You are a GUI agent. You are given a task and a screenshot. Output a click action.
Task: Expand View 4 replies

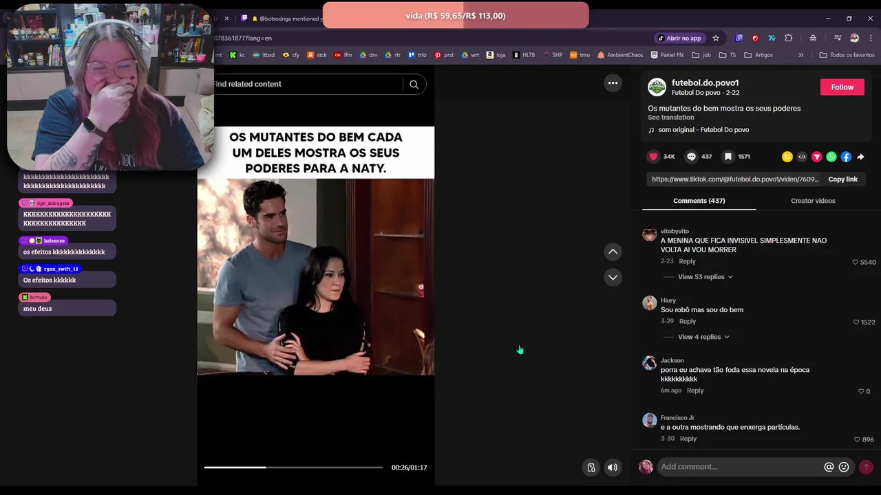[x=703, y=337]
